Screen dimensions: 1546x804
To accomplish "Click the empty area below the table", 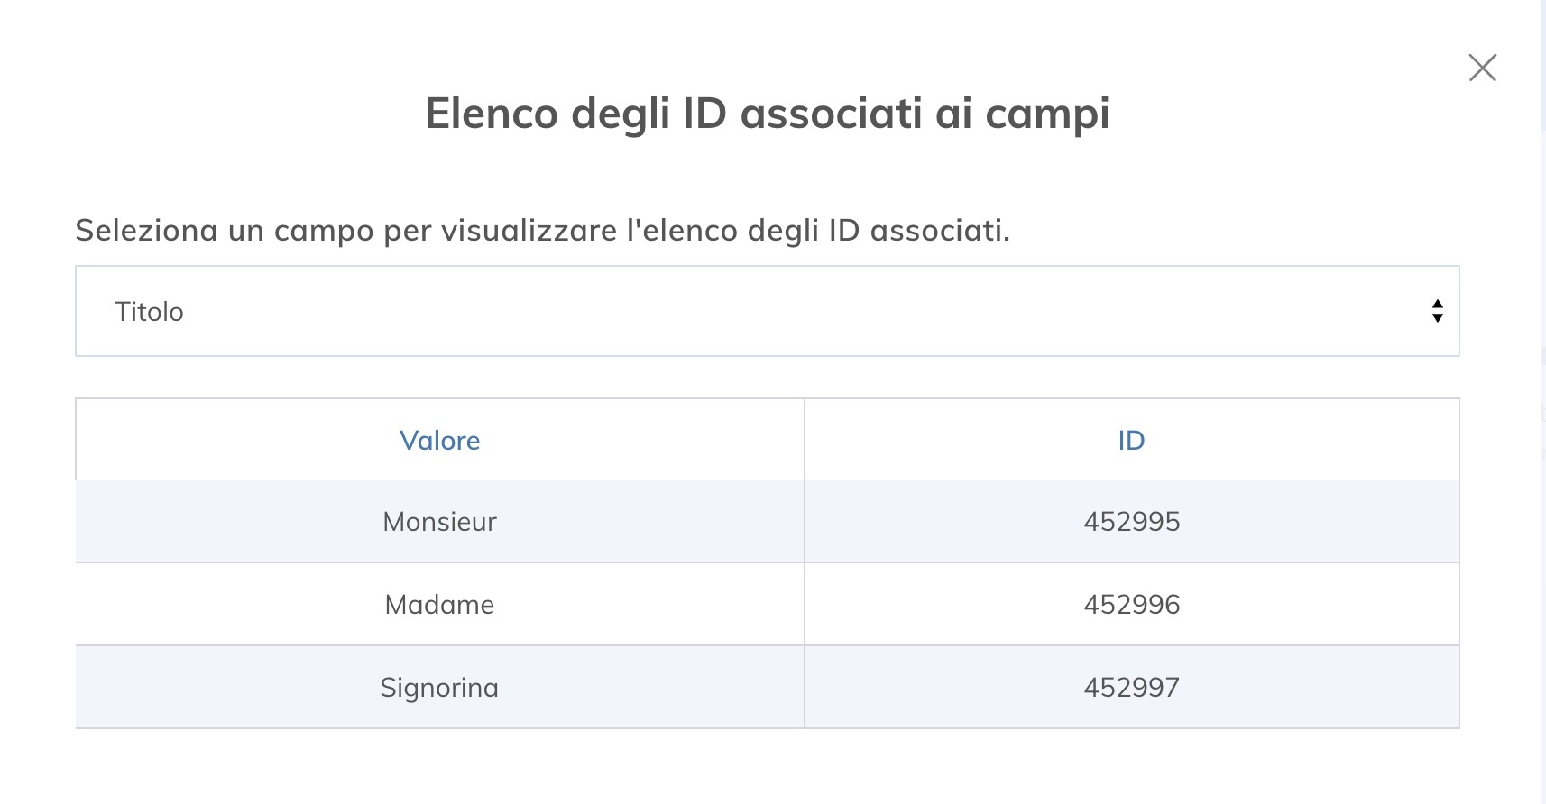I will [x=767, y=766].
